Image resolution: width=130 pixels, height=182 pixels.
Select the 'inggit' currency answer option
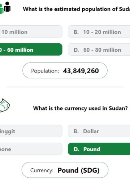point(31,131)
